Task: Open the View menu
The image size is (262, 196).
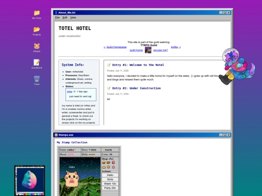Action: 73,17
